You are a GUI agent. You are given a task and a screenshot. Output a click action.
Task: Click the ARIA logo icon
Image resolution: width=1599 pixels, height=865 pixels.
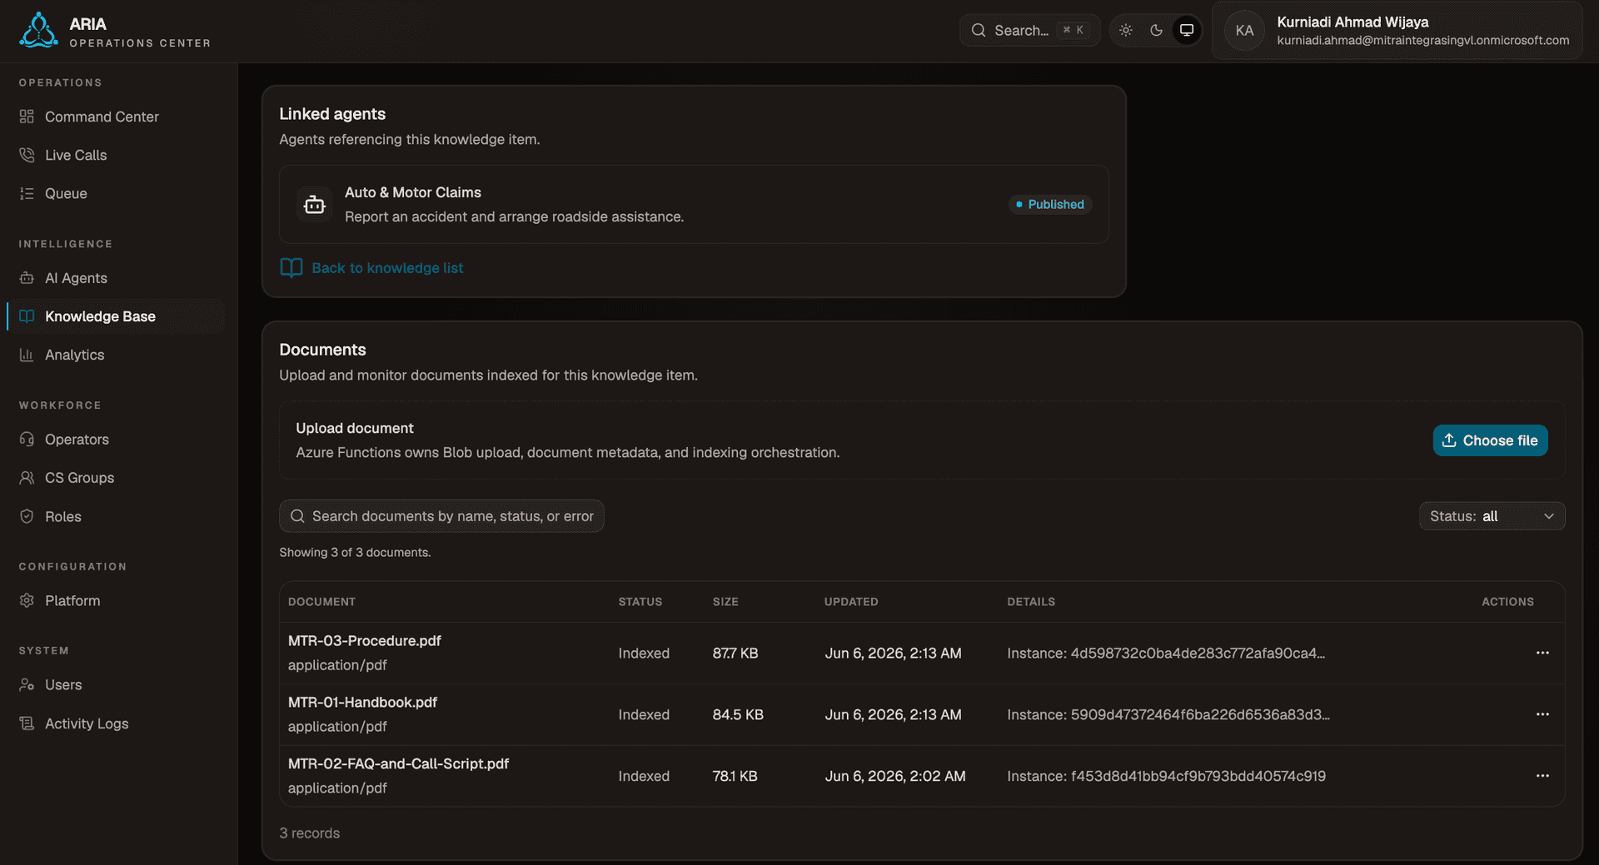click(38, 30)
